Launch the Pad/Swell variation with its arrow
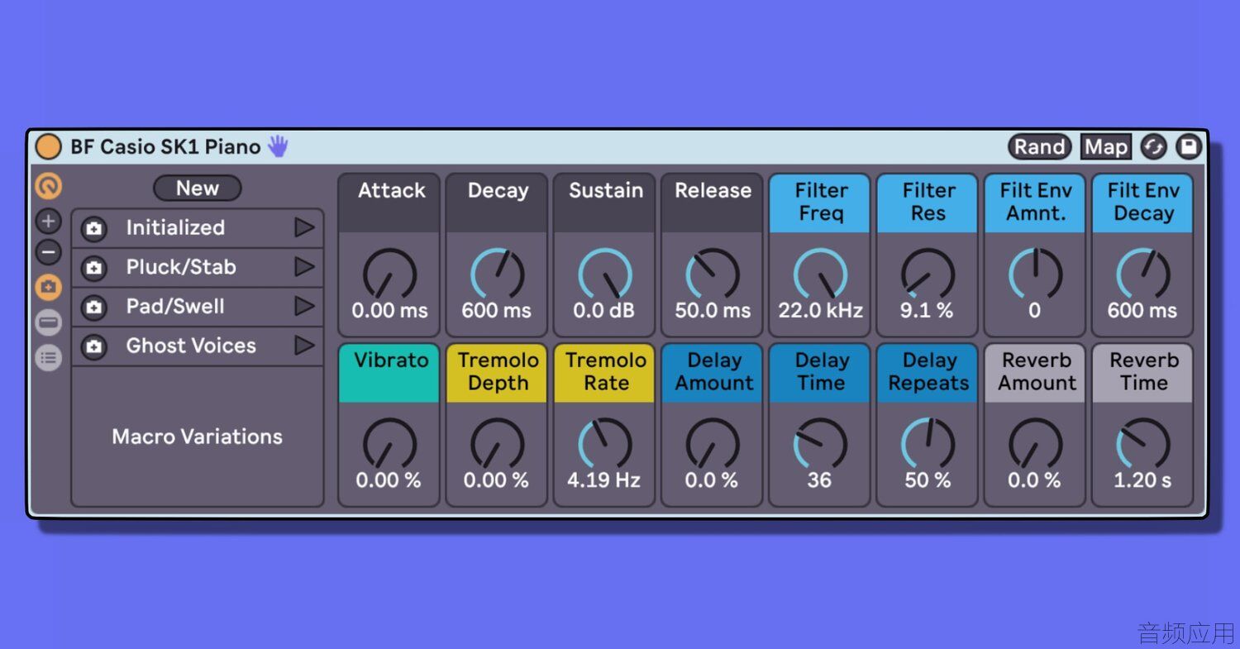 tap(305, 307)
